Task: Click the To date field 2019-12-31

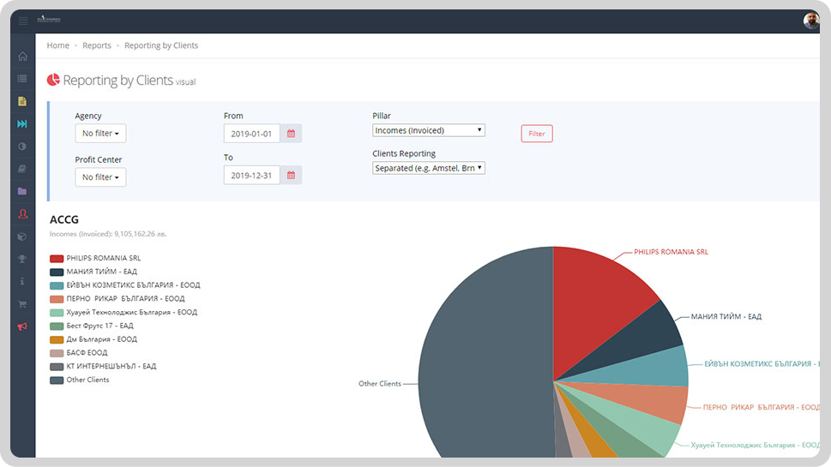Action: pos(252,176)
